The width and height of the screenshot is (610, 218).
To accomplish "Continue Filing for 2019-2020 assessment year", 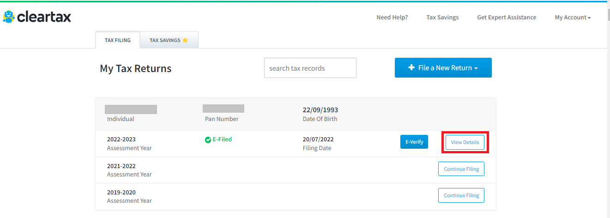I will pyautogui.click(x=461, y=195).
